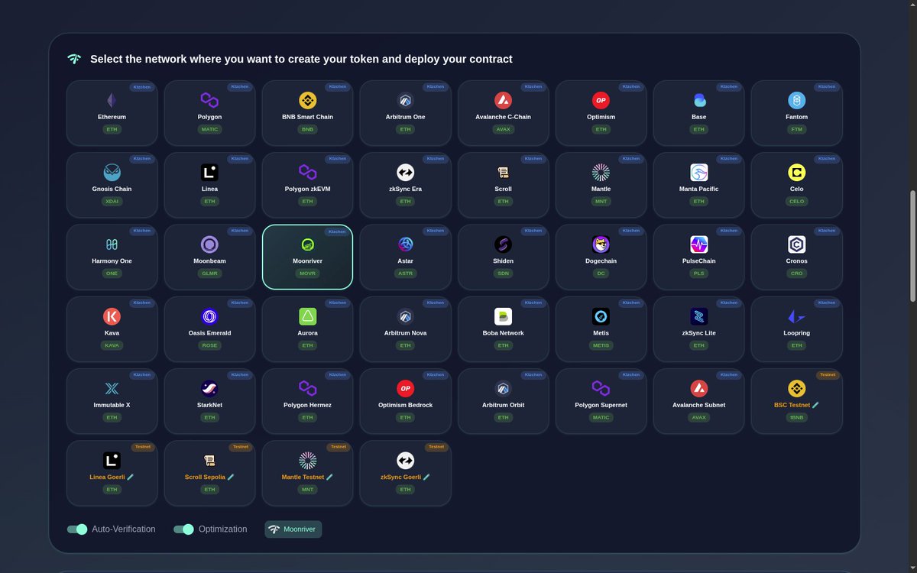The height and width of the screenshot is (573, 917).
Task: Choose the Polygon network logo
Action: click(209, 100)
